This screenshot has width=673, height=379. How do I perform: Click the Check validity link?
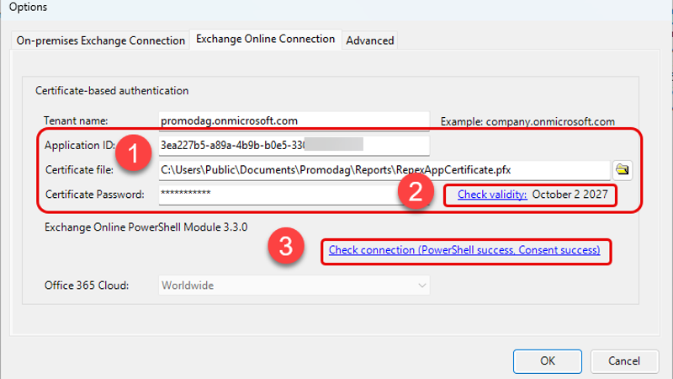point(492,195)
